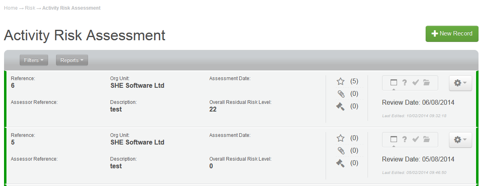Click the paperclip attachments icon on record 5
The width and height of the screenshot is (489, 186).
(341, 151)
